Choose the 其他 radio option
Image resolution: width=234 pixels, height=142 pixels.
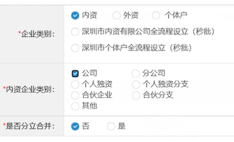tap(75, 106)
